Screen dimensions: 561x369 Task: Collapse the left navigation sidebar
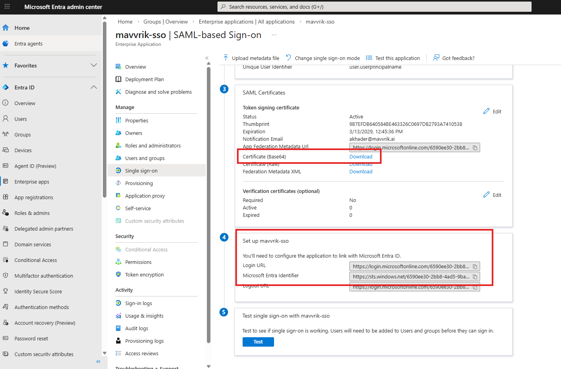tap(98, 361)
